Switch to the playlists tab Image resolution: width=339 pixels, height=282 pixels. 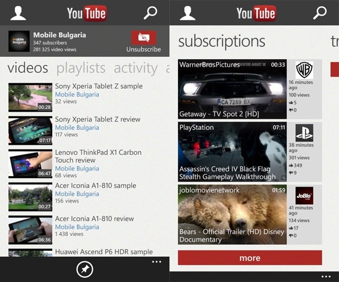tap(81, 68)
